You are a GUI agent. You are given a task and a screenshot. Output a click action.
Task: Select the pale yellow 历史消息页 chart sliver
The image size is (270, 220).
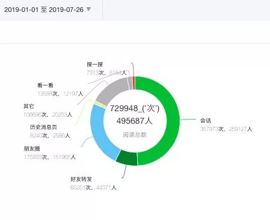point(100,104)
